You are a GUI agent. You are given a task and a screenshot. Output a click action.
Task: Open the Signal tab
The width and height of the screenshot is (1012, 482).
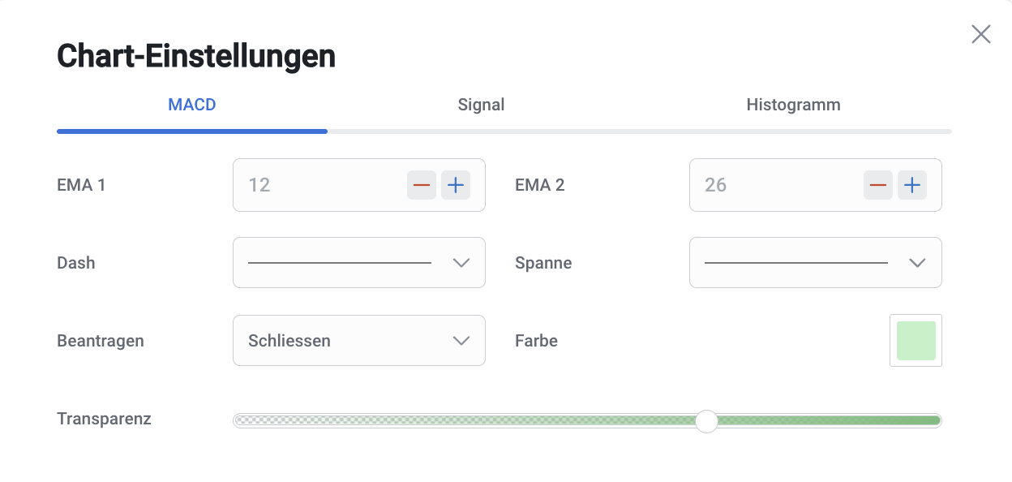481,105
